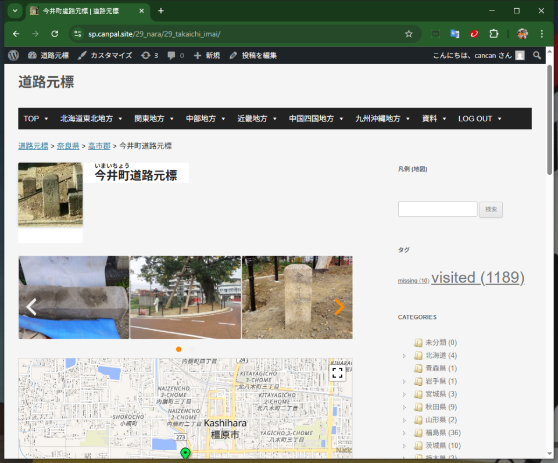558x463 pixels.
Task: Switch to the second slider pagination dot
Action: coord(192,349)
